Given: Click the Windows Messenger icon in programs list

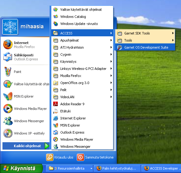Looking at the screenshot, I should pyautogui.click(x=56, y=147).
